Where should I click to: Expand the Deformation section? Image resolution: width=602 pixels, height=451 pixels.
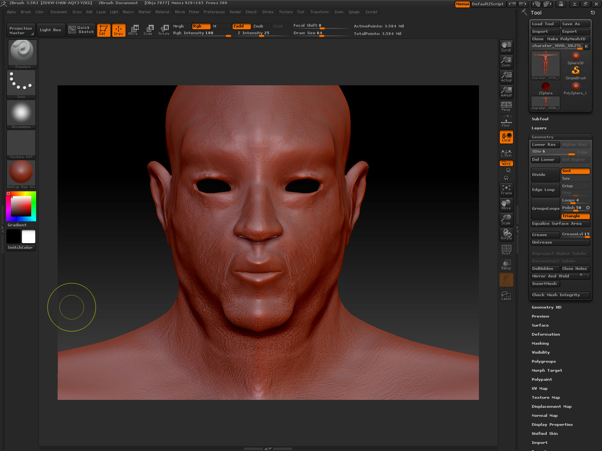pos(546,334)
